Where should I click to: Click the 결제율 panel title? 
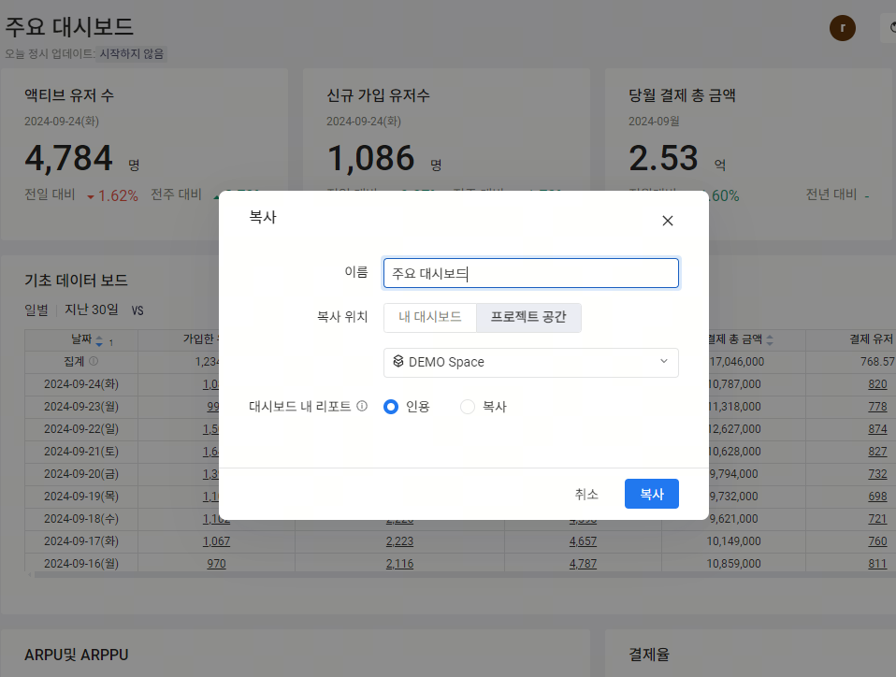[x=648, y=655]
